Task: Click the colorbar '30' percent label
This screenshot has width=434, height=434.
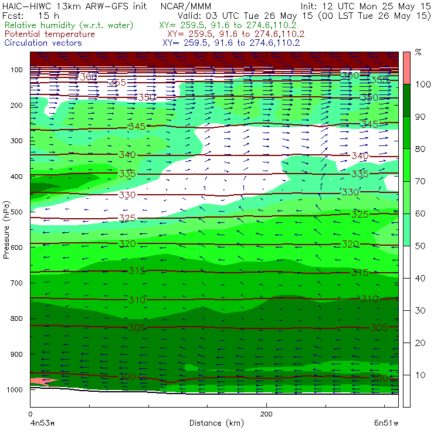Action: 420,311
